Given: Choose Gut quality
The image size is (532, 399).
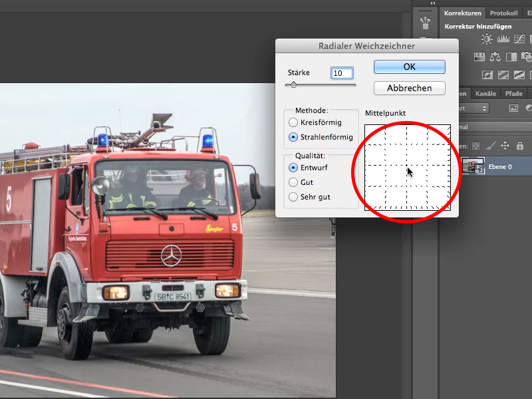Looking at the screenshot, I should (x=301, y=182).
